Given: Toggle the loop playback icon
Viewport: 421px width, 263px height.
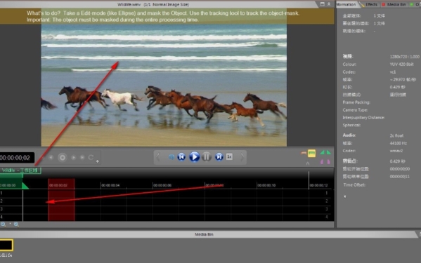Looking at the screenshot, I should tap(171, 157).
